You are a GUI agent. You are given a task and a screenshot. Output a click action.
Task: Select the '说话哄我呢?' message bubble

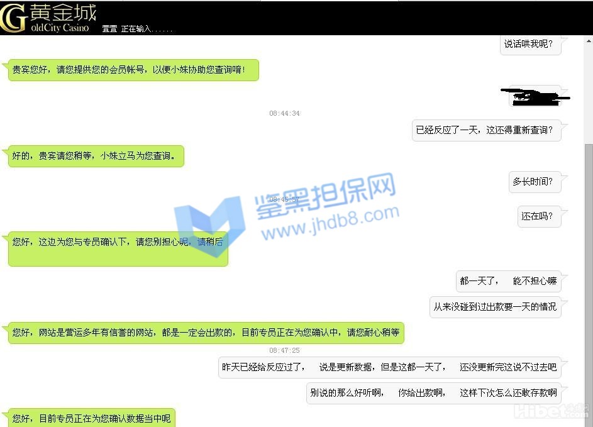pyautogui.click(x=529, y=44)
